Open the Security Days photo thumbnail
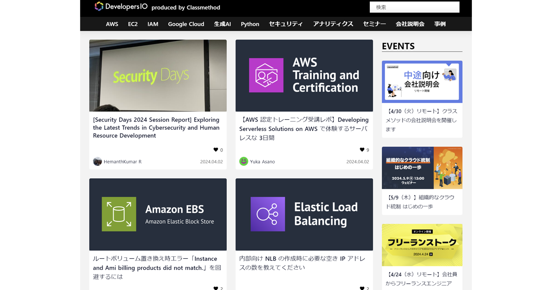The height and width of the screenshot is (290, 552). (158, 75)
